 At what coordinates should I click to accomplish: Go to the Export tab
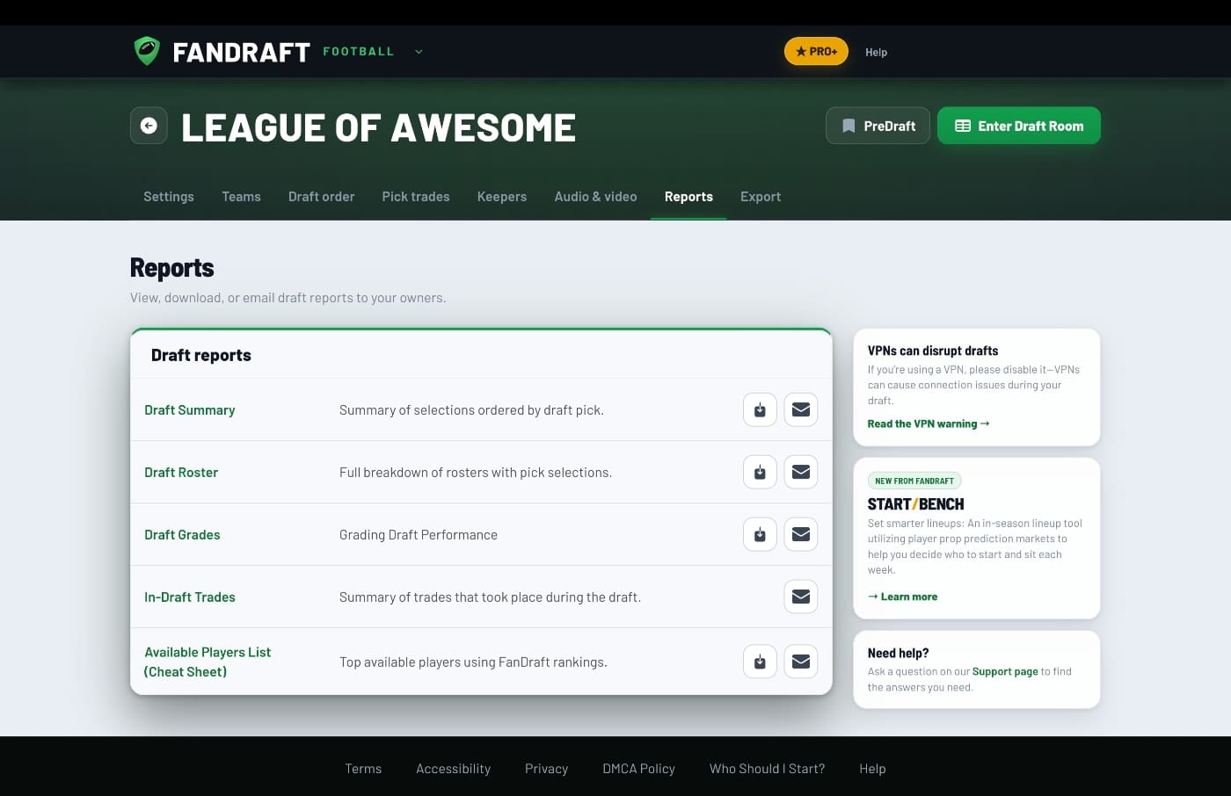(761, 197)
